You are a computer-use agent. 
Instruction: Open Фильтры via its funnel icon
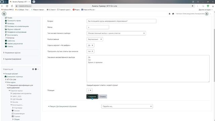pyautogui.click(x=6, y=24)
